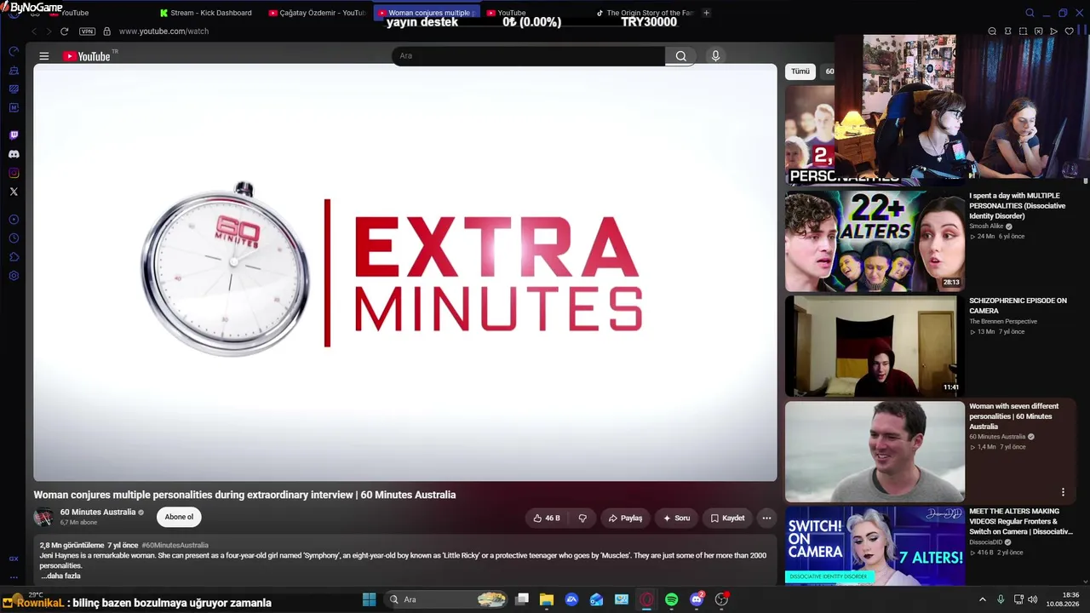Open options for Woman with seven personalities
The image size is (1090, 613).
point(1063,492)
